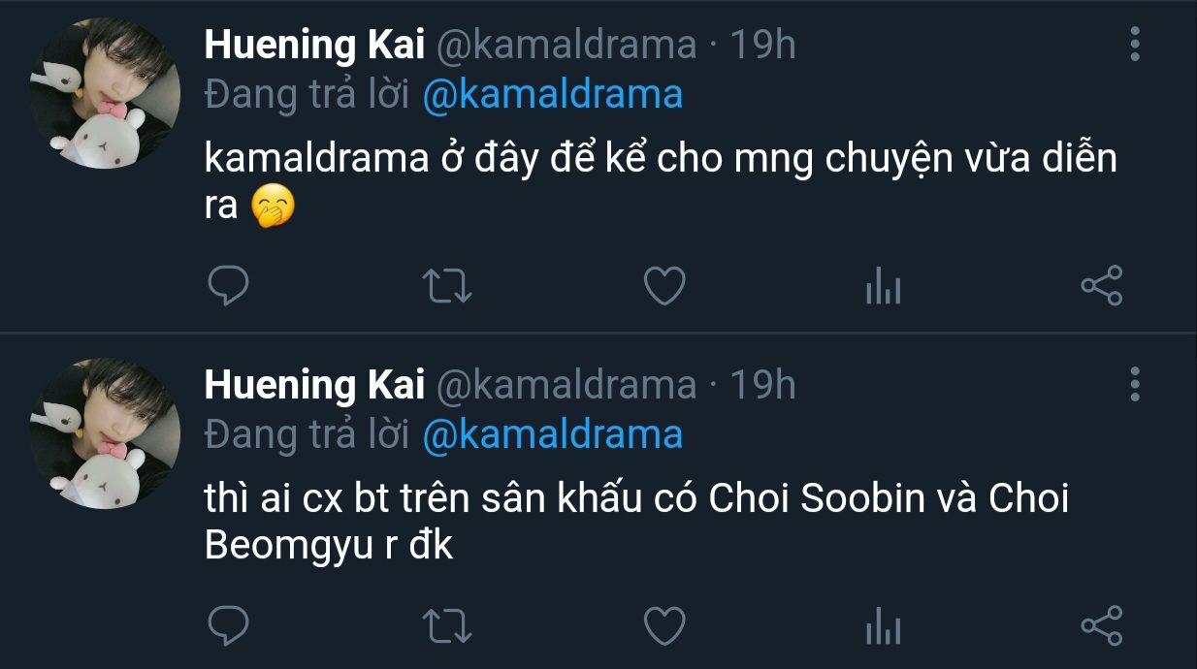Open the first tweet's 19h timestamp
This screenshot has height=669, width=1197.
point(762,45)
